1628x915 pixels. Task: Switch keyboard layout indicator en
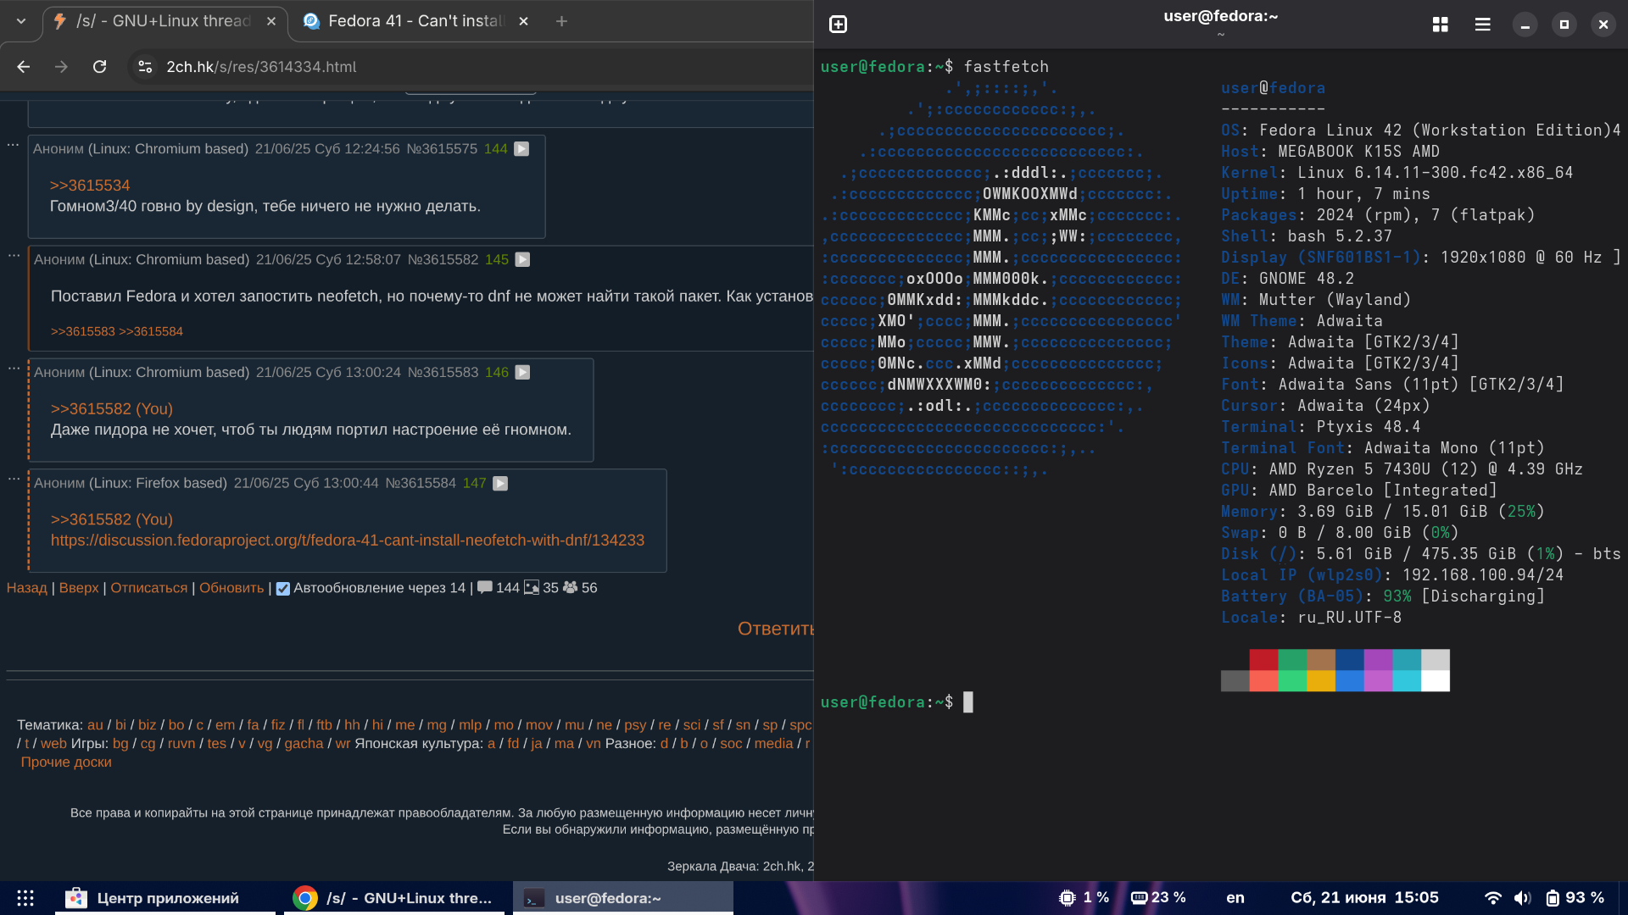(1235, 898)
